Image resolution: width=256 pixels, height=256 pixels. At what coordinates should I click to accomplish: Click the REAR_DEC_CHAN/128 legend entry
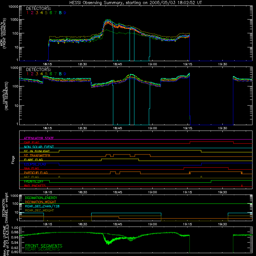pyautogui.click(x=42, y=206)
